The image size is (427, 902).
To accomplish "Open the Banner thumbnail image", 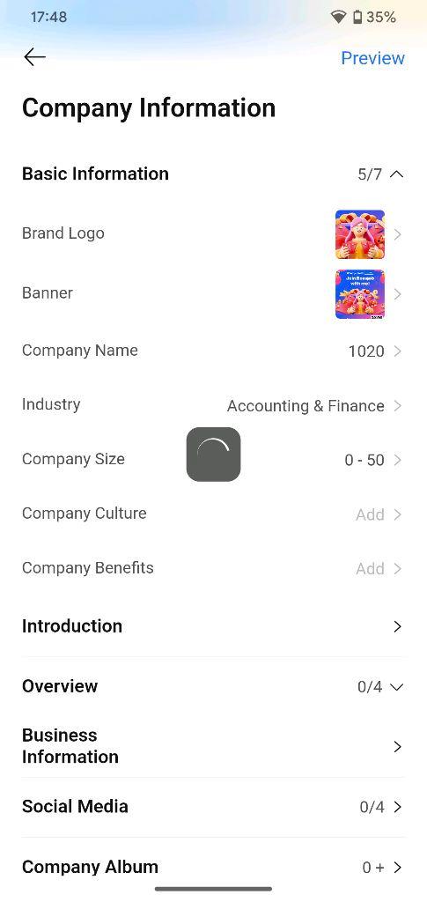I will (360, 294).
